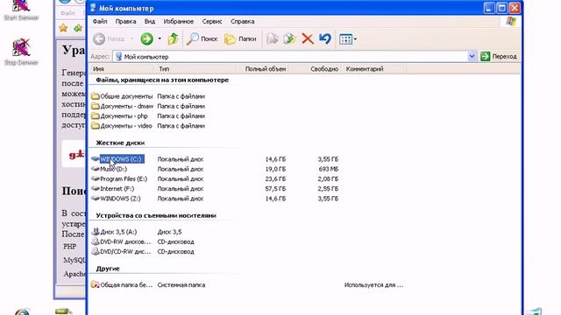
Task: Go up one folder level icon
Action: click(x=174, y=38)
